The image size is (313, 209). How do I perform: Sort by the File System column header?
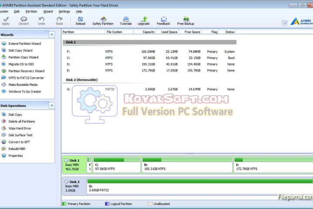pyautogui.click(x=119, y=32)
